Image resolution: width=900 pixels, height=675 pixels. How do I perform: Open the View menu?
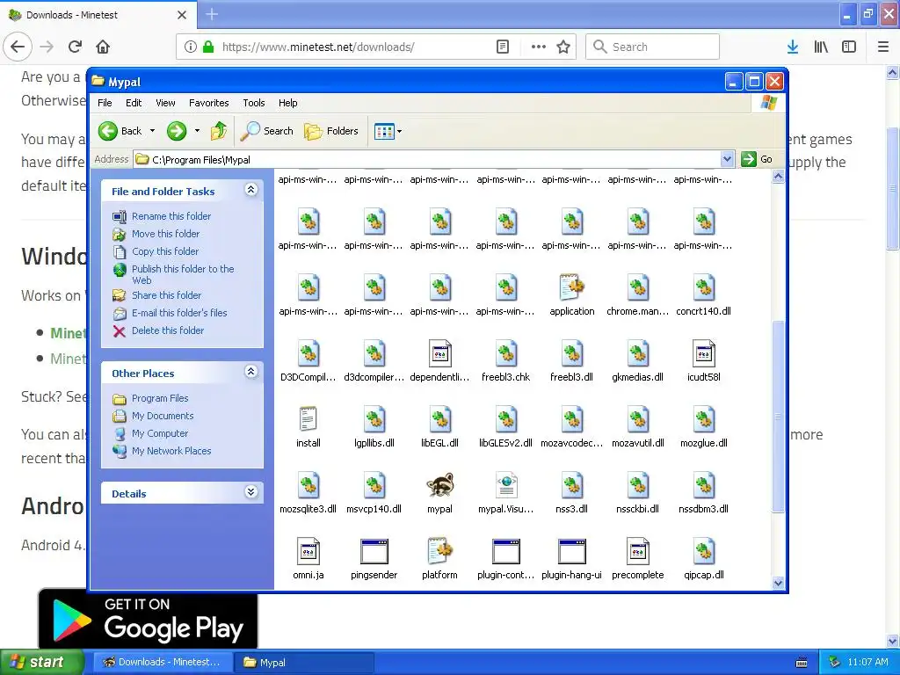click(165, 103)
